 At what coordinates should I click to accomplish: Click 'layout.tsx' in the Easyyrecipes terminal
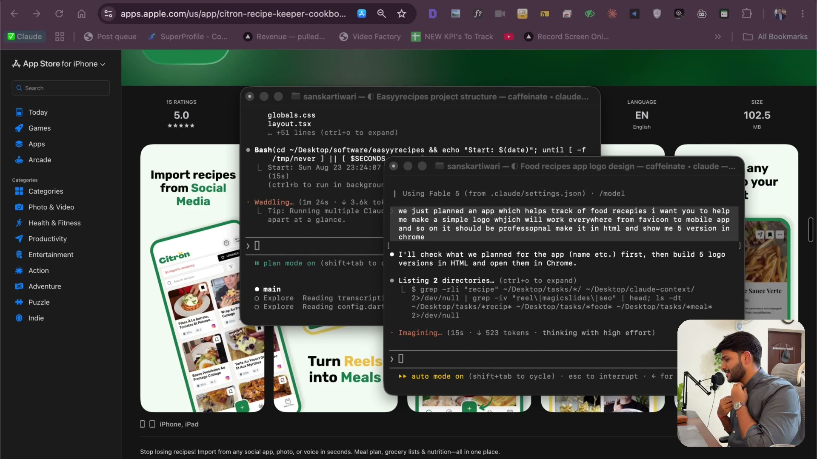pyautogui.click(x=289, y=124)
